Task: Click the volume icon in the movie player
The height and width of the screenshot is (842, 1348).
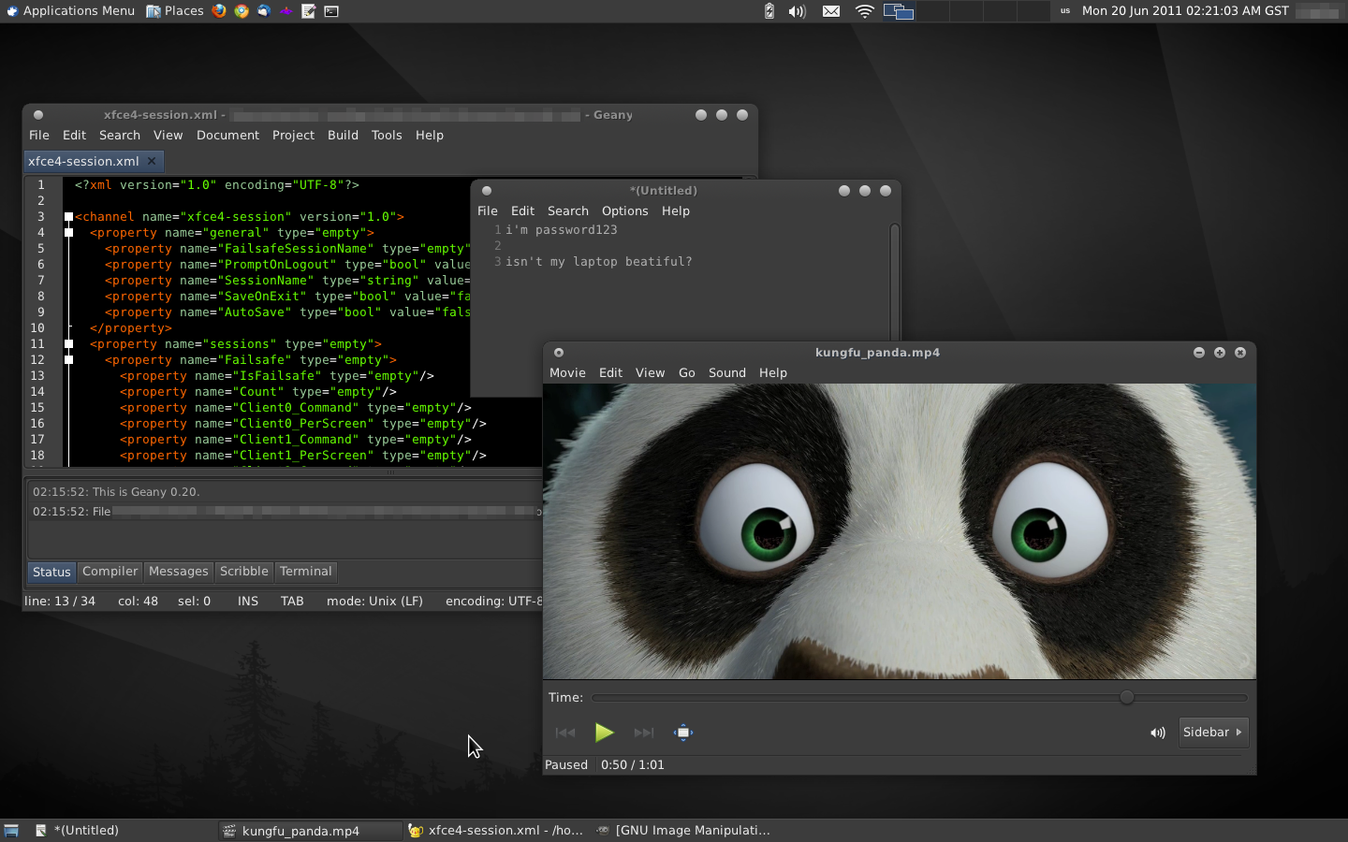Action: pyautogui.click(x=1158, y=733)
